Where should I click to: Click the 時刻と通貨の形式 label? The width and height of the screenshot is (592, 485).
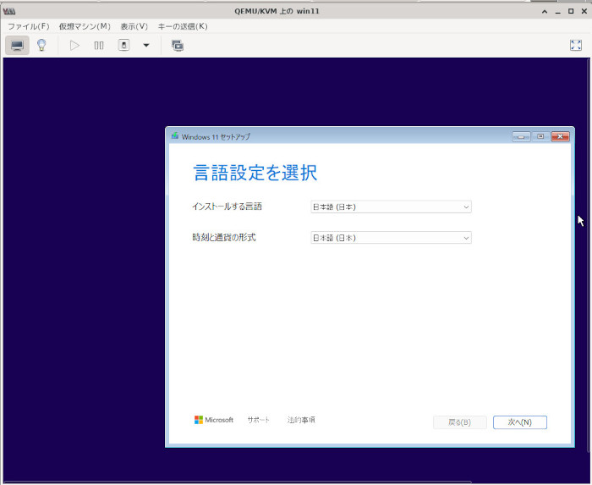(x=224, y=237)
